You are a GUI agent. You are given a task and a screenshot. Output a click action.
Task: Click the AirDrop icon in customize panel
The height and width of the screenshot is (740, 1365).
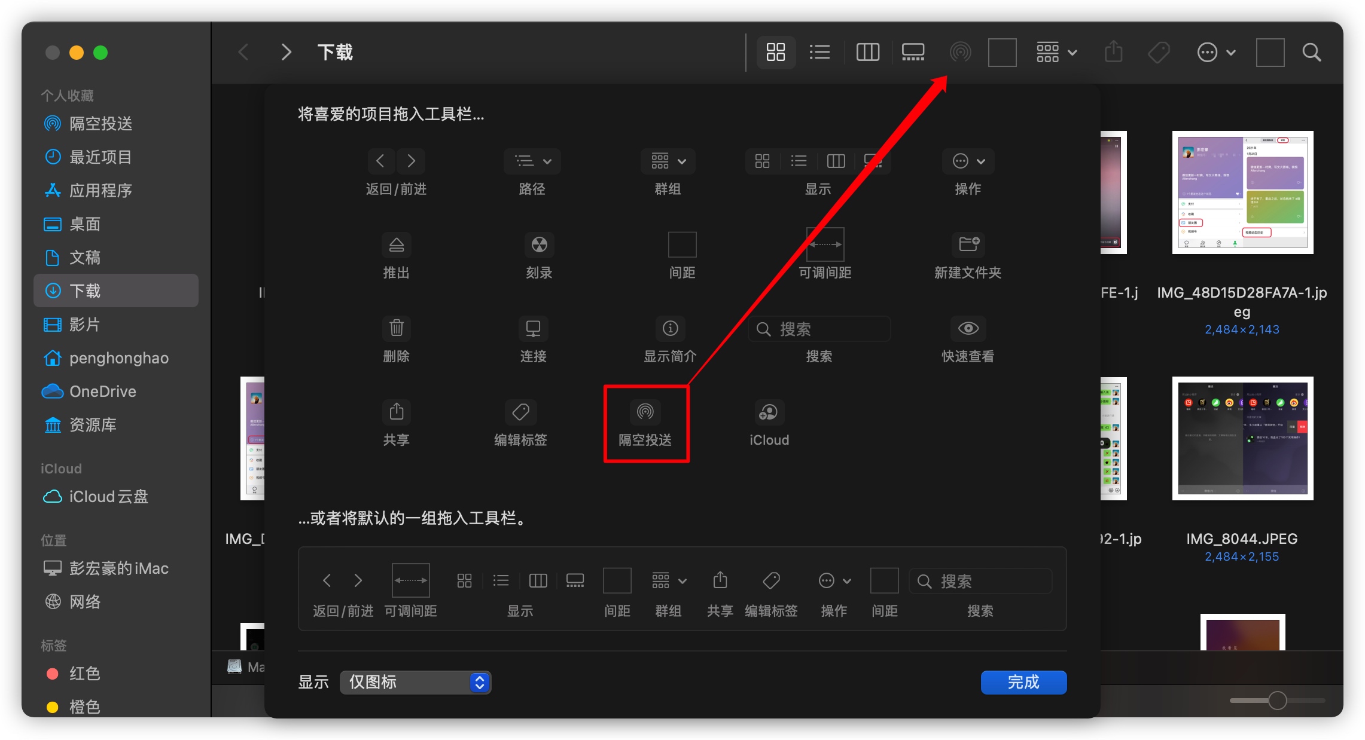tap(645, 412)
